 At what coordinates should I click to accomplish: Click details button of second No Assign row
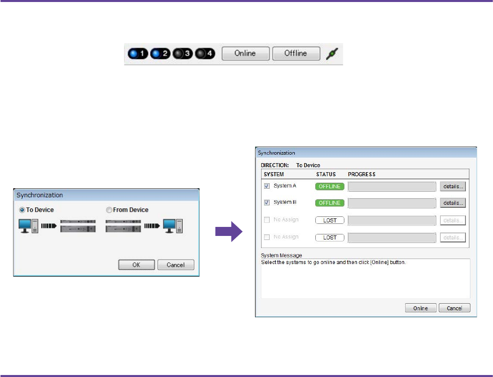[453, 238]
